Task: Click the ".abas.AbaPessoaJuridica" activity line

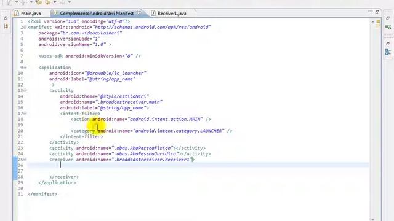Action: (x=130, y=154)
